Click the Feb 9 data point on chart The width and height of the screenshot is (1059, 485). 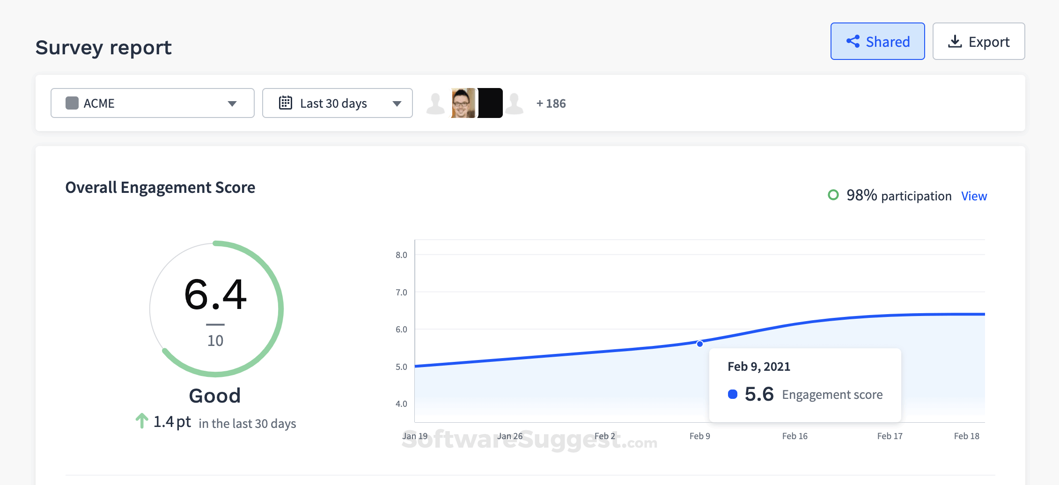point(700,344)
